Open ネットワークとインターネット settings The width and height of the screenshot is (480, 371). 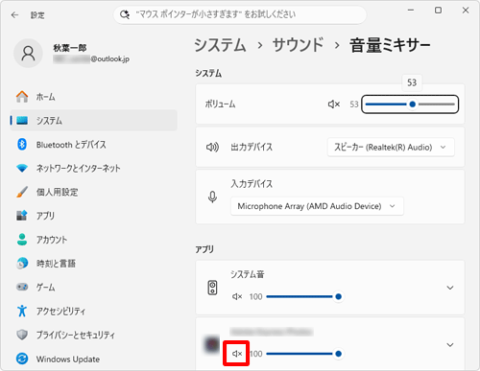pos(94,168)
